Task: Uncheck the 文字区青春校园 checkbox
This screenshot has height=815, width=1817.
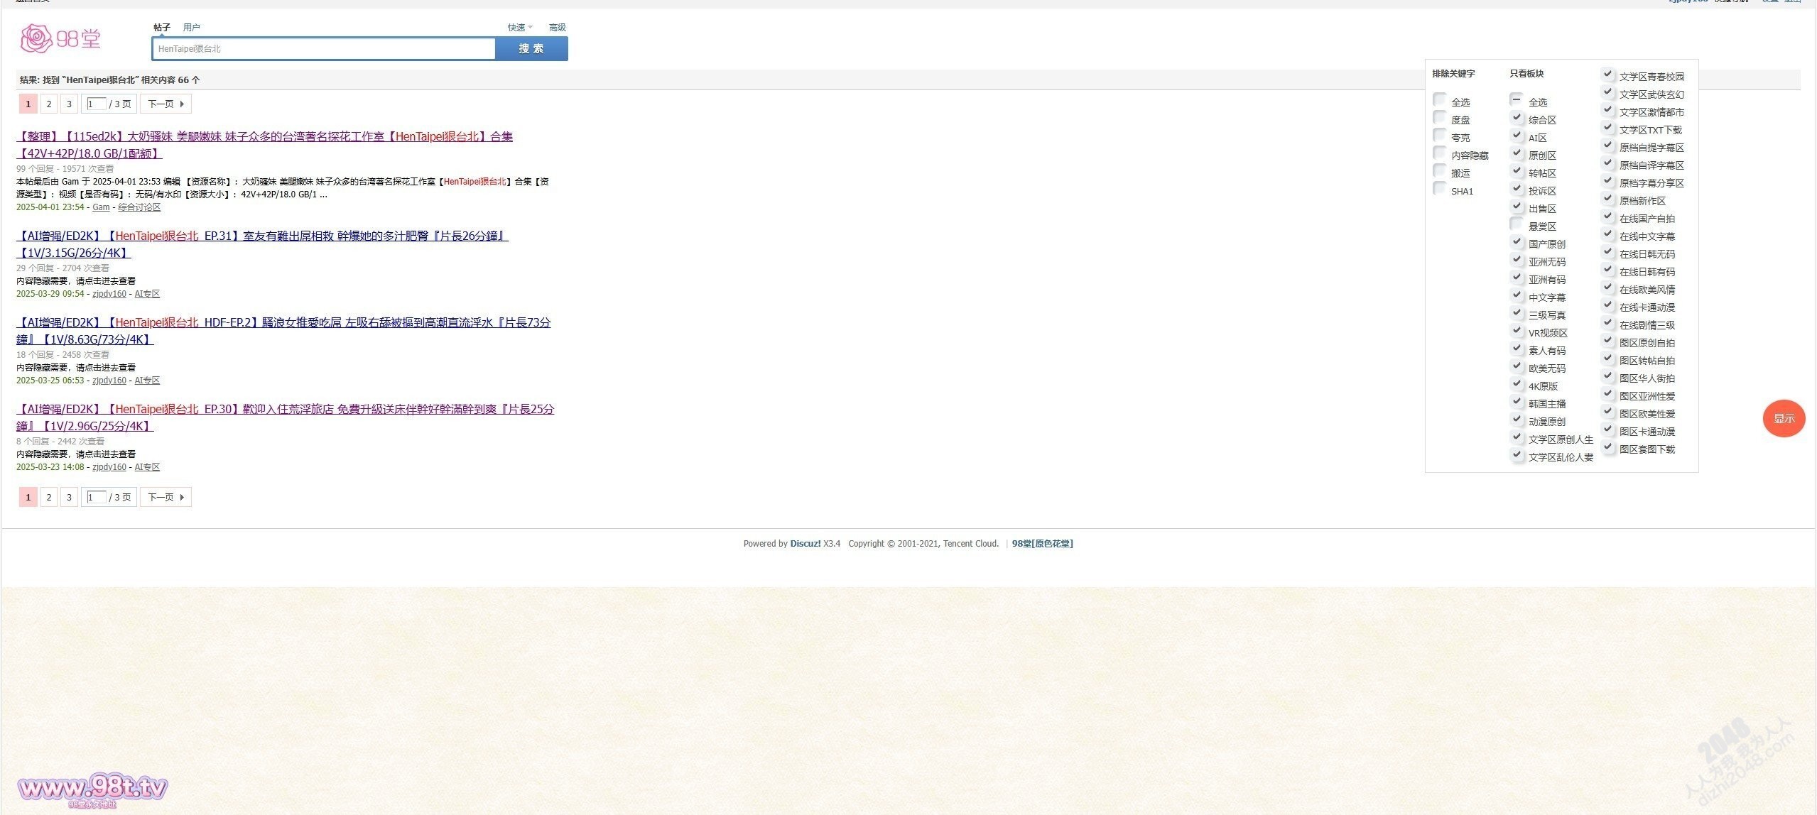Action: tap(1608, 74)
